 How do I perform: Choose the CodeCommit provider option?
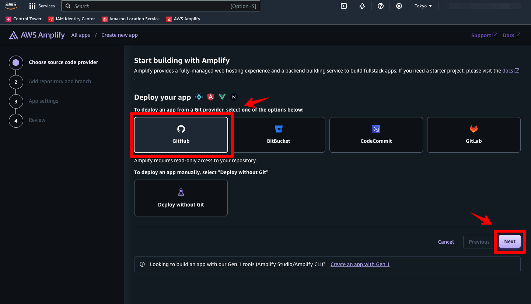point(376,135)
